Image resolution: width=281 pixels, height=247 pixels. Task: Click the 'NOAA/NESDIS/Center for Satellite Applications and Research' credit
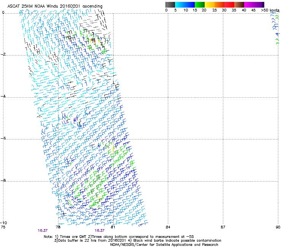164,245
